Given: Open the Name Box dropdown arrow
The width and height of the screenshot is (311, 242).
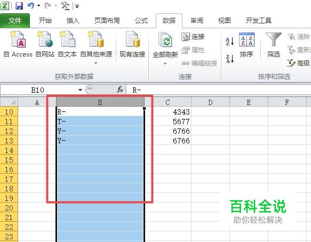Looking at the screenshot, I should (x=80, y=90).
